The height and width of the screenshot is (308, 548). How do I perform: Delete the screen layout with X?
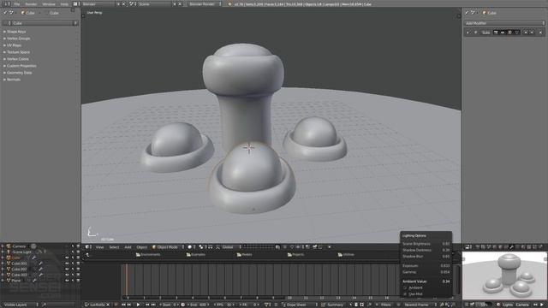pos(123,4)
